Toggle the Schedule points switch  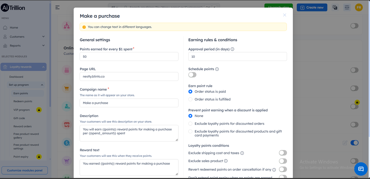pos(192,75)
